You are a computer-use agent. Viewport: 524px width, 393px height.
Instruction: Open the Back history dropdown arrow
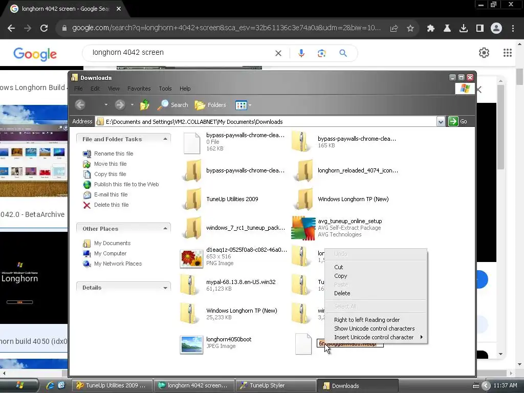coord(106,104)
